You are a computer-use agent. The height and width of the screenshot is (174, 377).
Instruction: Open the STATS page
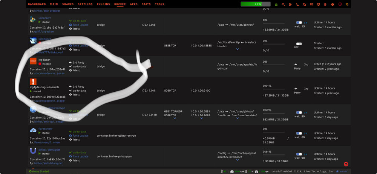tap(146, 4)
